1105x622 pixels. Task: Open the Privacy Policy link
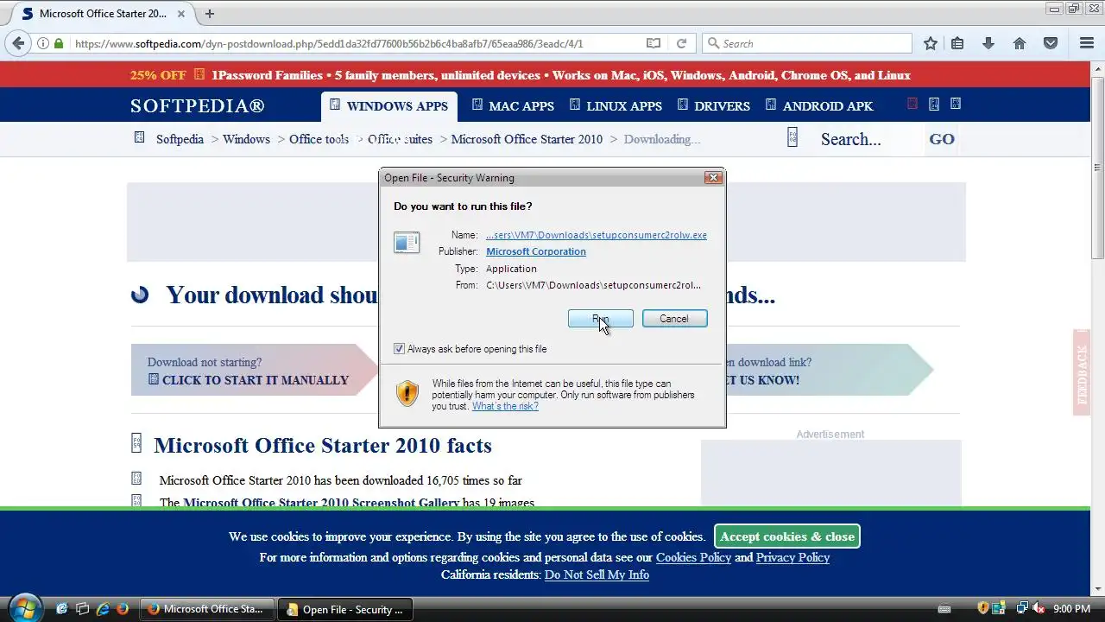coord(792,557)
